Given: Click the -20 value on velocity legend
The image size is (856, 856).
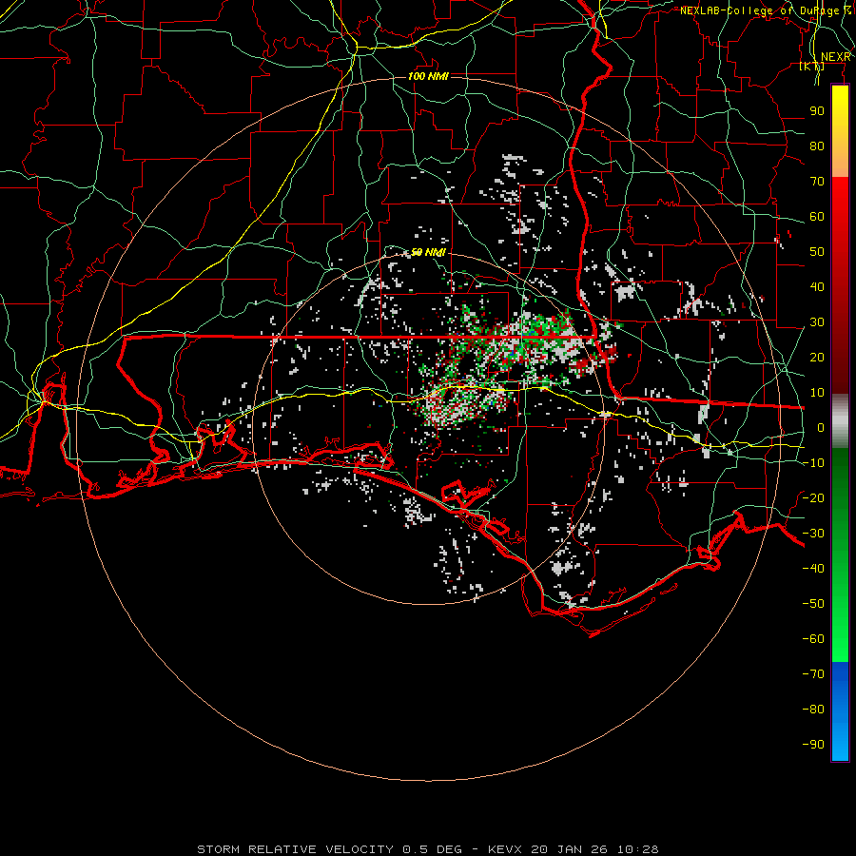Looking at the screenshot, I should [813, 497].
